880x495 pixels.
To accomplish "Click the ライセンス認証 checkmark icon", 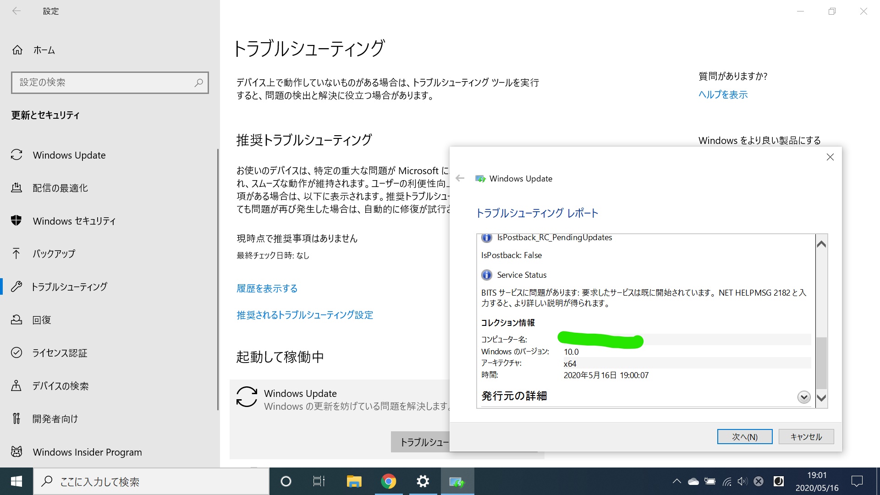I will pyautogui.click(x=16, y=352).
